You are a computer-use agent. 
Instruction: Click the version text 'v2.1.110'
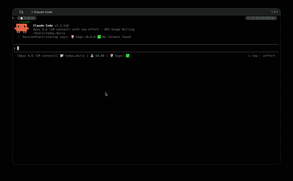(x=62, y=26)
